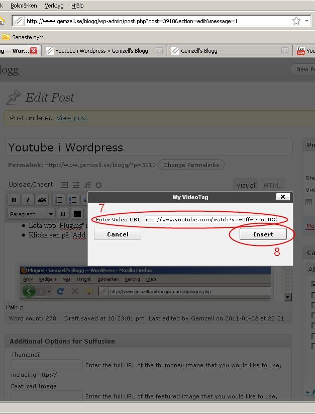
Task: Click the New Post button in the header
Action: [303, 69]
